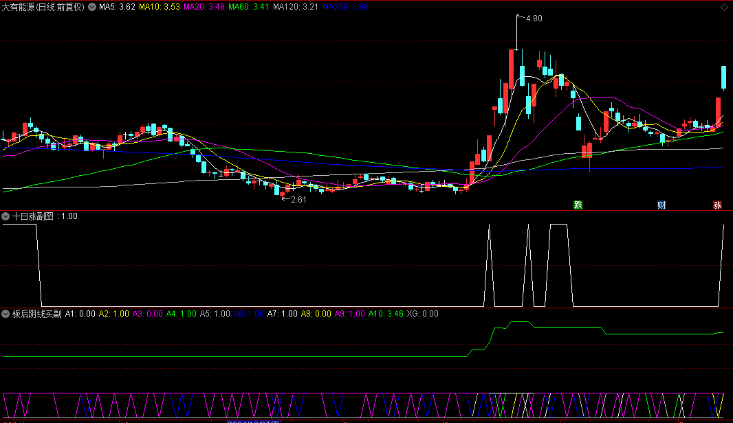Click the A3: 0.00 value
This screenshot has width=733, height=423.
tap(148, 314)
